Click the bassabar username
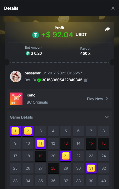Image resolution: width=119 pixels, height=189 pixels. [x=32, y=73]
